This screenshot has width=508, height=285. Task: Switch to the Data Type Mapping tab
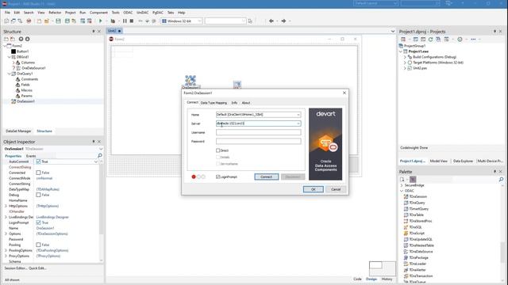214,103
